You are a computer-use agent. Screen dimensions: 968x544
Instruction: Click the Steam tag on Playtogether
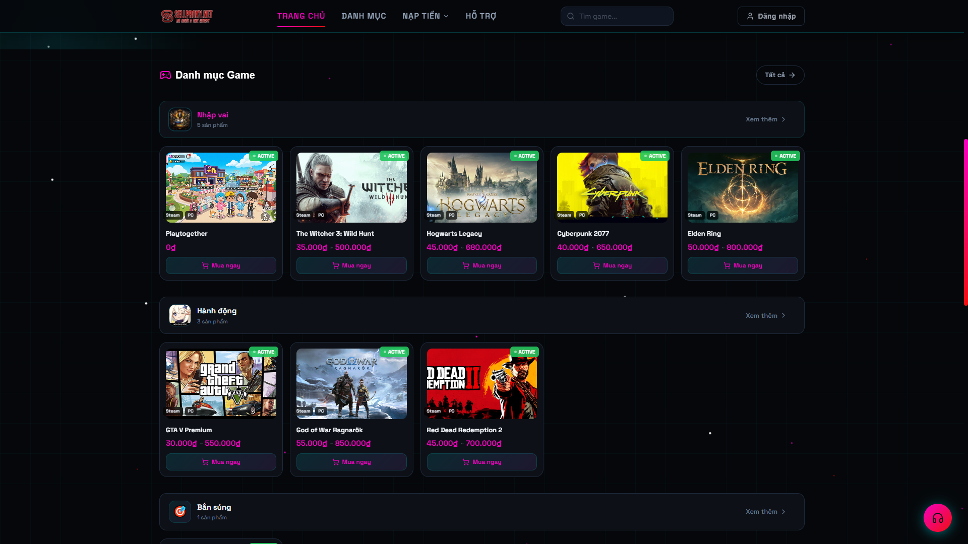[172, 215]
